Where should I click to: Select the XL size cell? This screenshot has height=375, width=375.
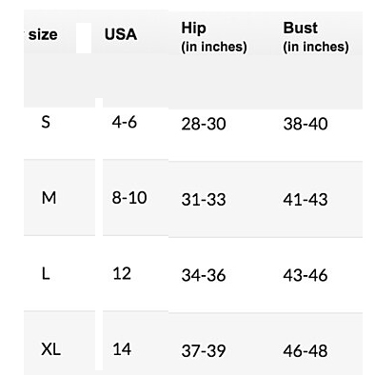coord(50,349)
